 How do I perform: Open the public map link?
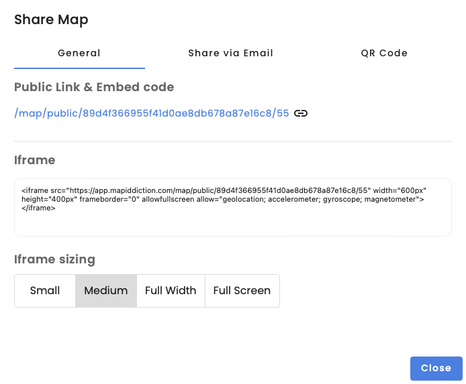coord(151,113)
